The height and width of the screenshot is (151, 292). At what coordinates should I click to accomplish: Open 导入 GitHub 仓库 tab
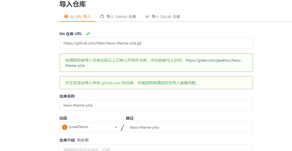pos(118,17)
